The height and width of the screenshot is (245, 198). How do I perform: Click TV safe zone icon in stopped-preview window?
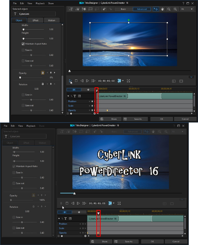[x=181, y=81]
